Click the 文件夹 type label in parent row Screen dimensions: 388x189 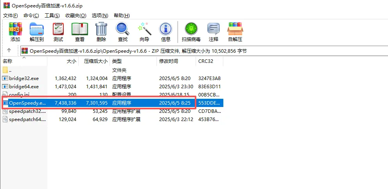pos(119,70)
